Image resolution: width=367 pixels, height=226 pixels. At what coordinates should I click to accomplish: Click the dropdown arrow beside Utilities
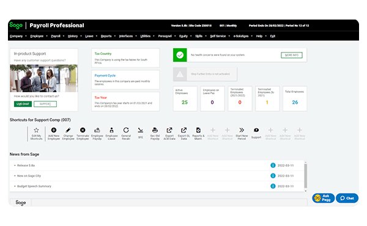[154, 36]
